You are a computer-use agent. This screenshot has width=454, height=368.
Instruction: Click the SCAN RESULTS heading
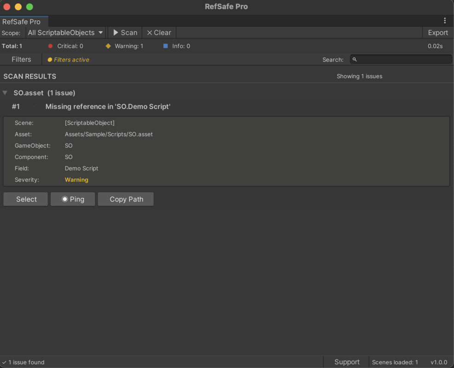30,76
